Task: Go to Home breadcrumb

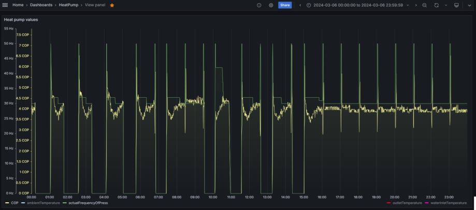Action: 18,5
